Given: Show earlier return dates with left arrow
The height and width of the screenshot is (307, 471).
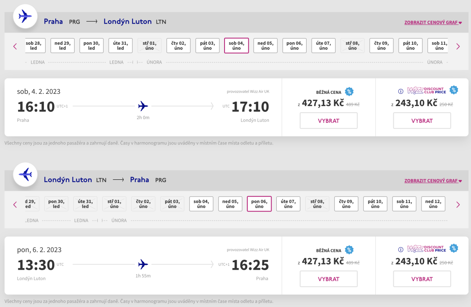Looking at the screenshot, I should tap(15, 205).
